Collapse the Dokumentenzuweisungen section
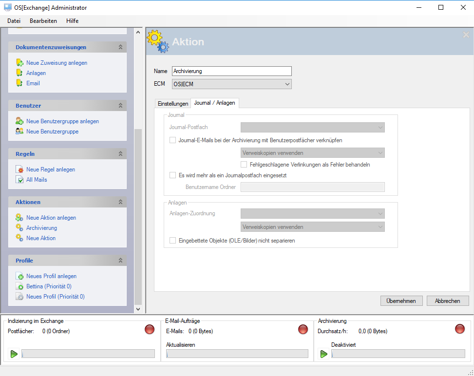Image resolution: width=474 pixels, height=376 pixels. tap(120, 47)
